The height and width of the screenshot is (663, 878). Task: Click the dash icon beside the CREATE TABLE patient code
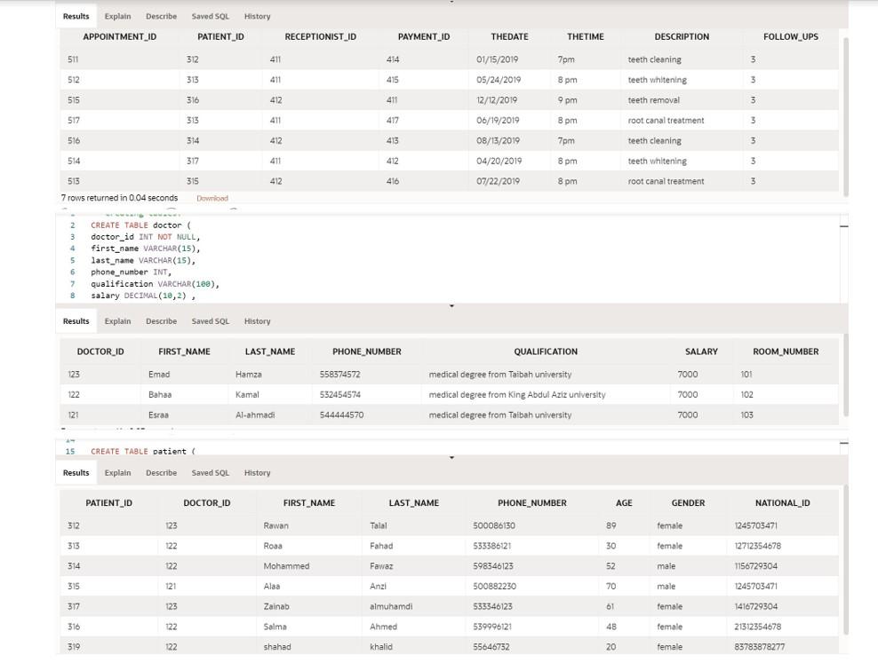click(x=844, y=443)
